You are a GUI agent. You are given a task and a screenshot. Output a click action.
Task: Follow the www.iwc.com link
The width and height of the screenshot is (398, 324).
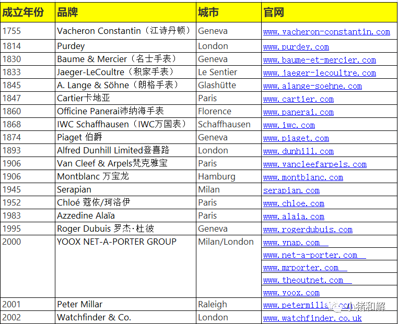289,125
